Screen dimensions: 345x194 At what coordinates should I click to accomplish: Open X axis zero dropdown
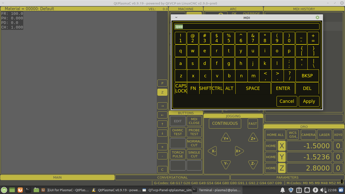click(338, 146)
